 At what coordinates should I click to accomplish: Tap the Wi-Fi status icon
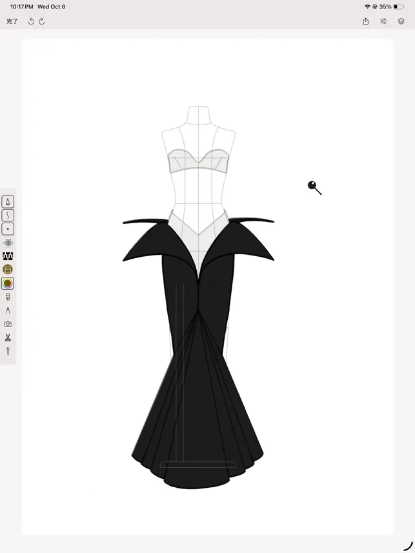pos(367,6)
